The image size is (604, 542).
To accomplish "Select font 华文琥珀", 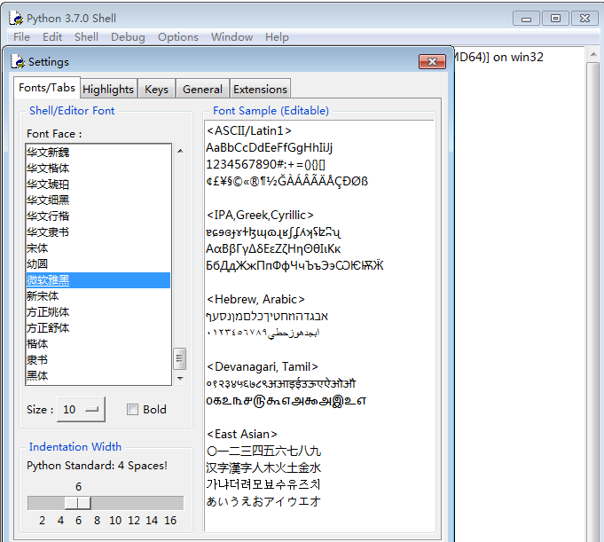I will click(x=98, y=185).
